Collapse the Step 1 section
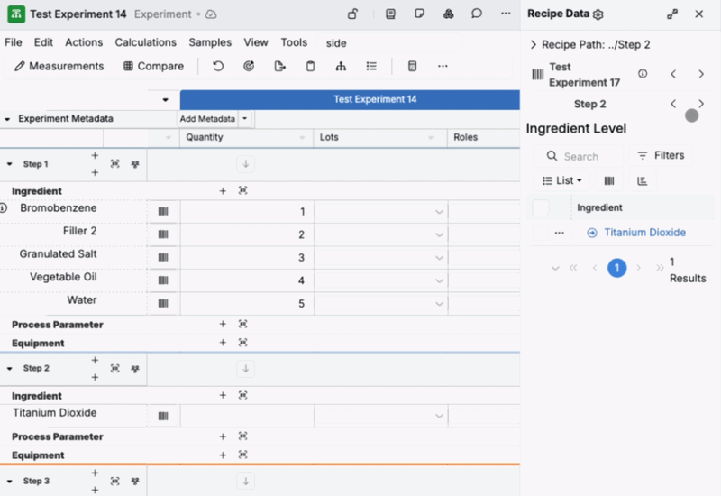 tap(10, 164)
